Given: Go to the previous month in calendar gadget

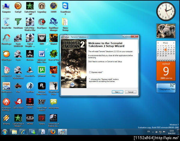Looking at the screenshot, I should [158, 43].
